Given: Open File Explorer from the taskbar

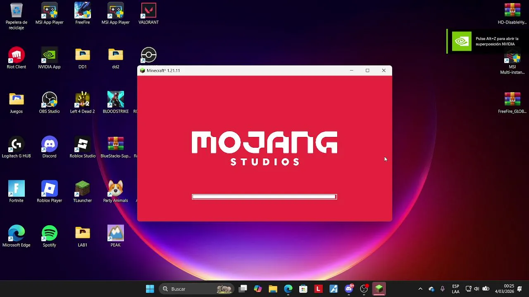Looking at the screenshot, I should point(273,289).
